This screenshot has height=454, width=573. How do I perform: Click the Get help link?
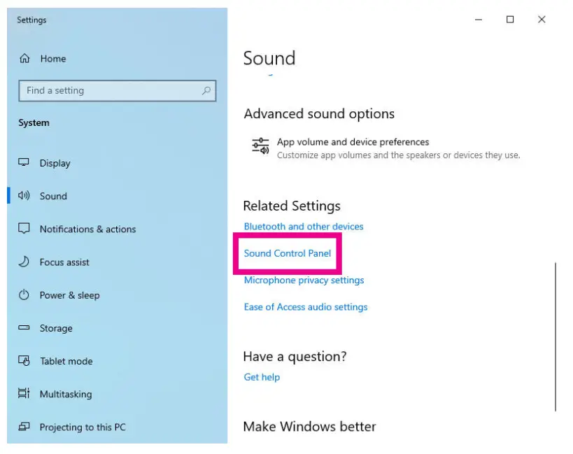coord(262,377)
